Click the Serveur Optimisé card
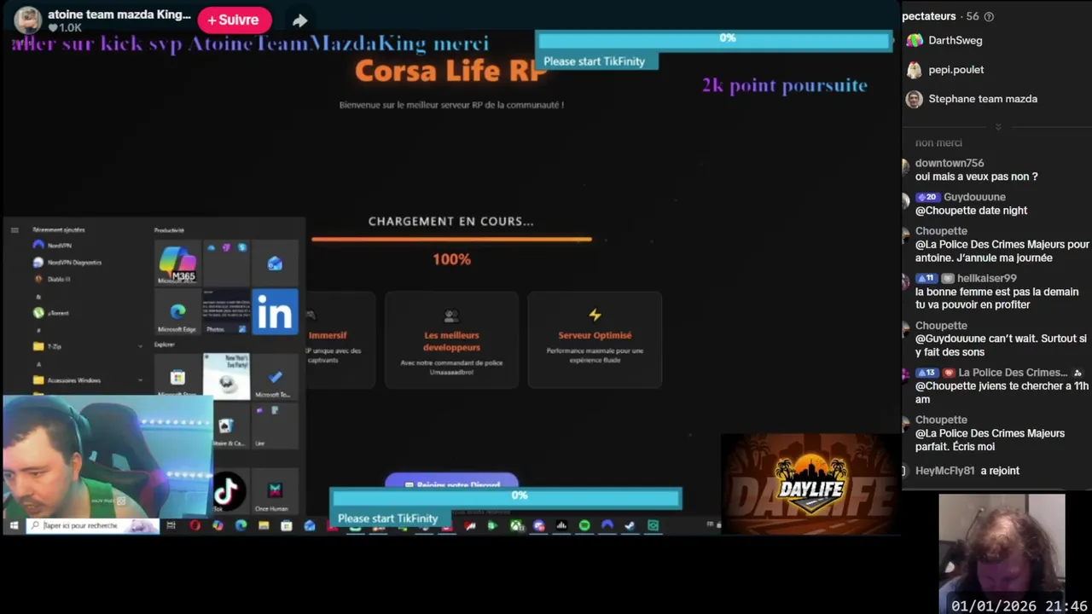Viewport: 1092px width, 614px height. coord(595,339)
